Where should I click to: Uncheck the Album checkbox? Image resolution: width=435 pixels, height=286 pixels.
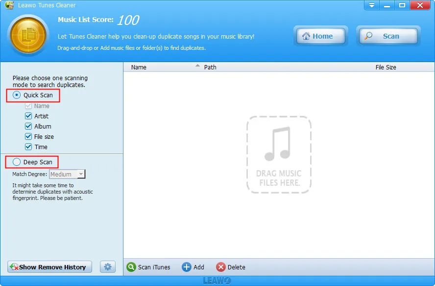coord(28,126)
